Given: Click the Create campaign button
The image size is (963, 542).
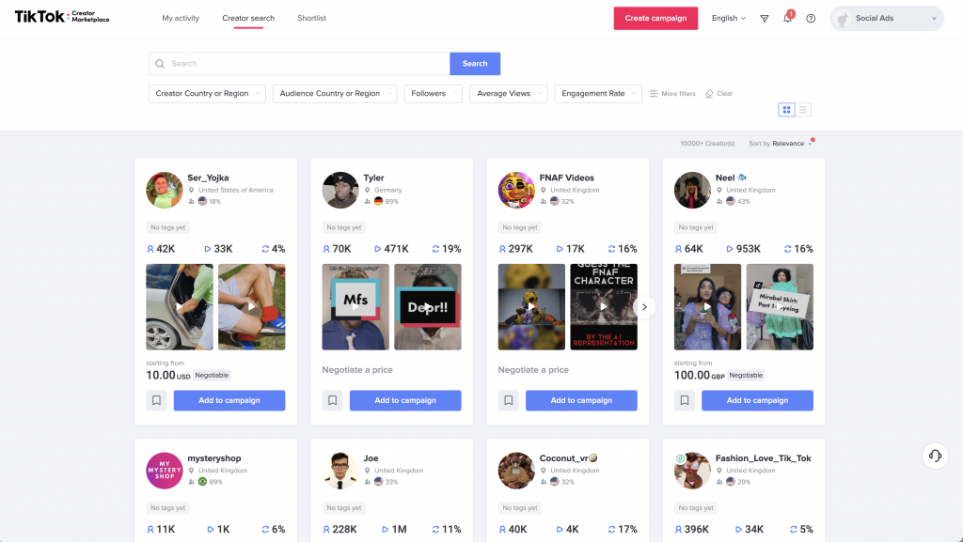Looking at the screenshot, I should (655, 19).
